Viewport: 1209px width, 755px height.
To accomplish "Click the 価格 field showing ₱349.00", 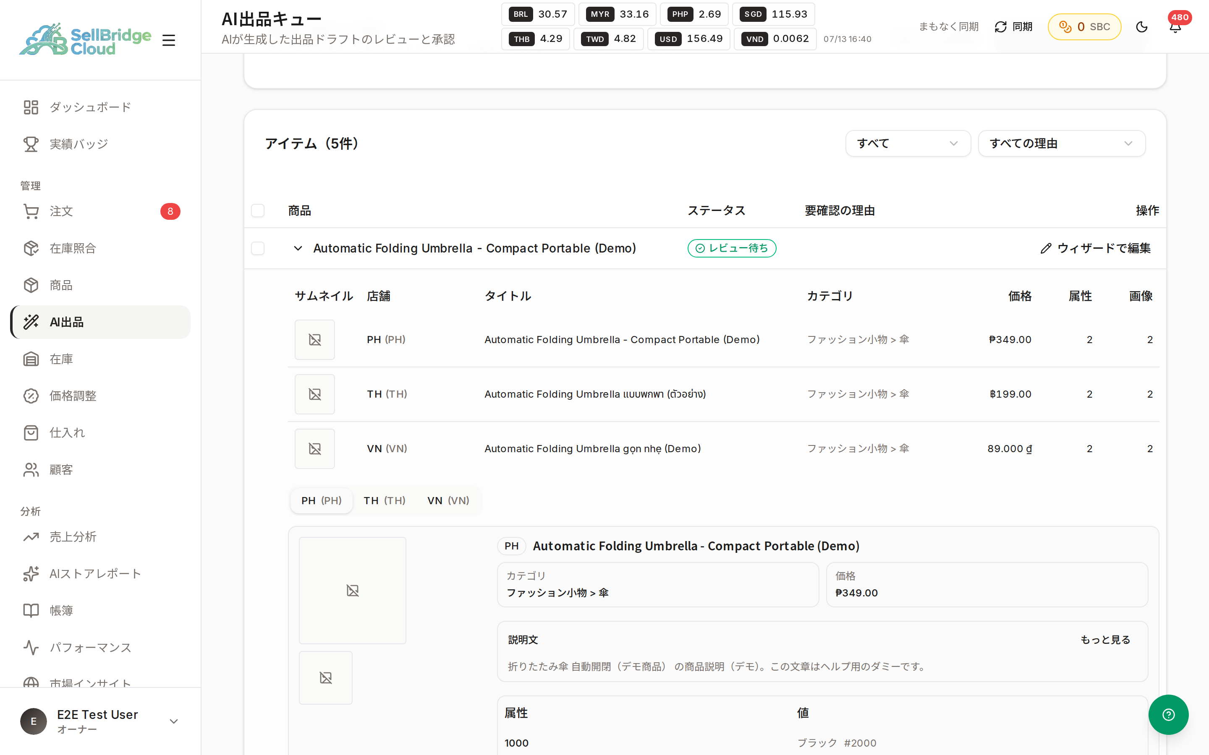I will [x=987, y=585].
